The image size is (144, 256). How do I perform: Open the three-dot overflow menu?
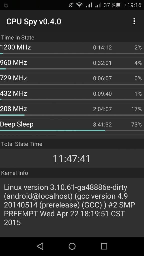(134, 21)
